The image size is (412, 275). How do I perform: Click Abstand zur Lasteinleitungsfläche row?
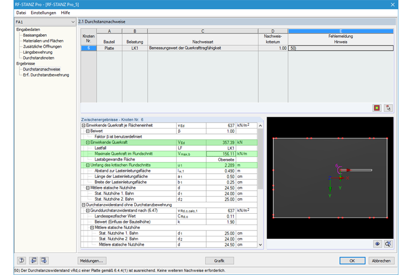pyautogui.click(x=169, y=171)
